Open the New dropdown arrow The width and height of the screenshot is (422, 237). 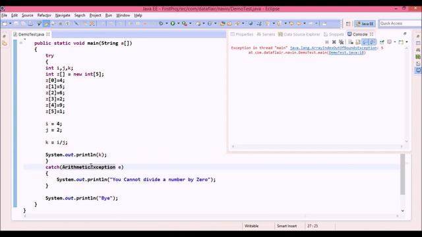click(11, 24)
